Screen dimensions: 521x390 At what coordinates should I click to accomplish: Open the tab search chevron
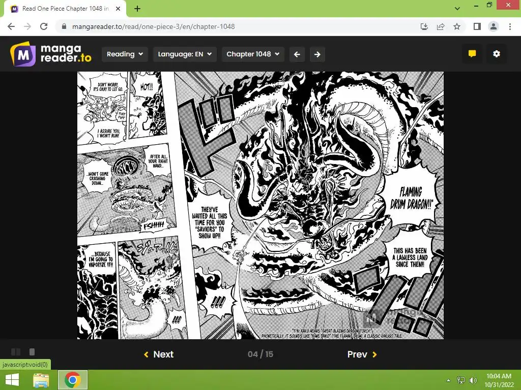pos(457,9)
